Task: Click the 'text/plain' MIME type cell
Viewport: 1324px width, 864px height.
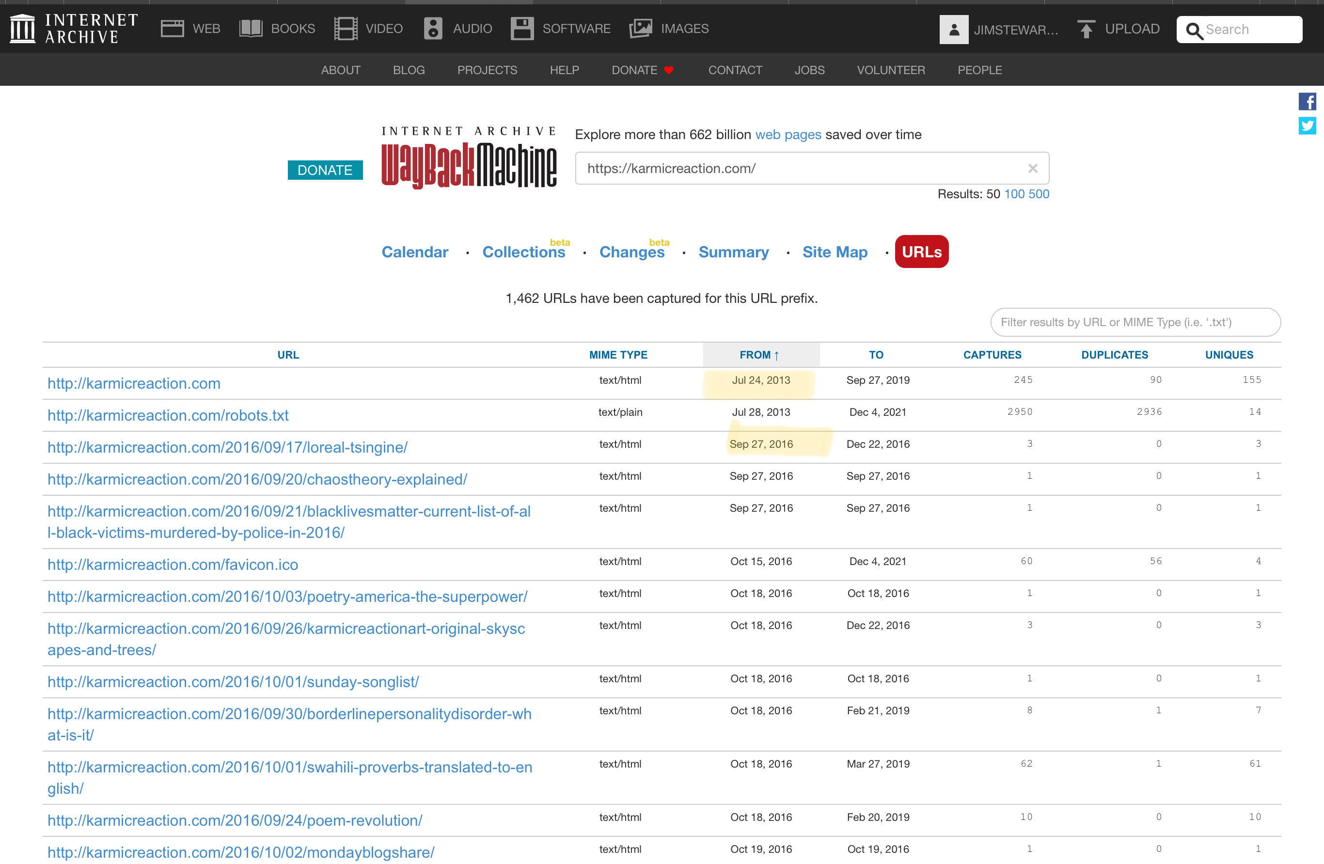Action: [x=620, y=412]
